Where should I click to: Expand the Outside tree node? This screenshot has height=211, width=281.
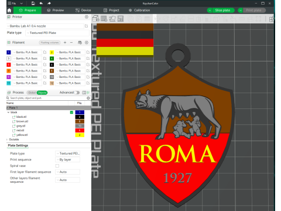click(x=7, y=139)
